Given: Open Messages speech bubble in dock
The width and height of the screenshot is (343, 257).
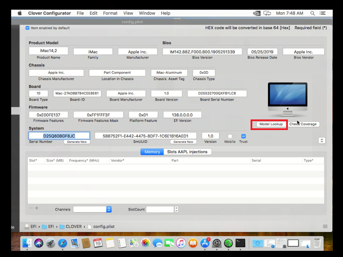Looking at the screenshot, I should click(157, 243).
